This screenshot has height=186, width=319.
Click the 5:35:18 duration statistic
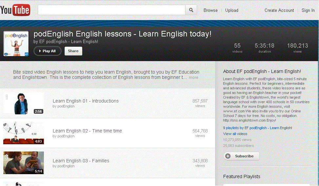coord(265,48)
